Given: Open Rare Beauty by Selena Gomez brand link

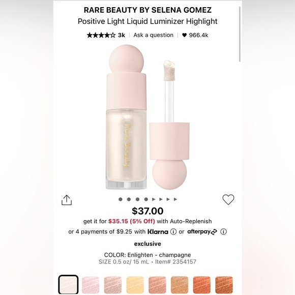Looking at the screenshot, I should [147, 10].
